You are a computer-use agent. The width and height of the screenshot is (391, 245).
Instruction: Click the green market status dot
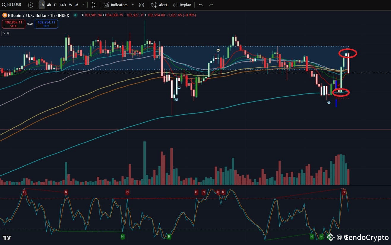75,15
